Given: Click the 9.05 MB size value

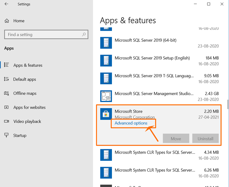Looking at the screenshot, I should click(212, 76).
